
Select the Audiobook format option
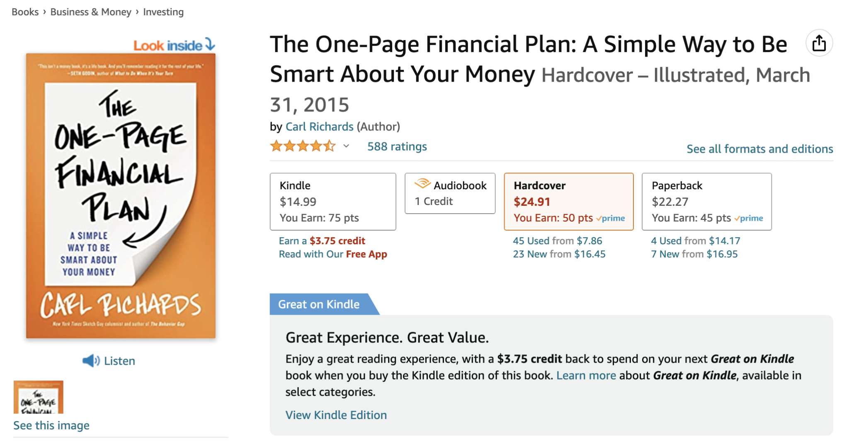(450, 193)
